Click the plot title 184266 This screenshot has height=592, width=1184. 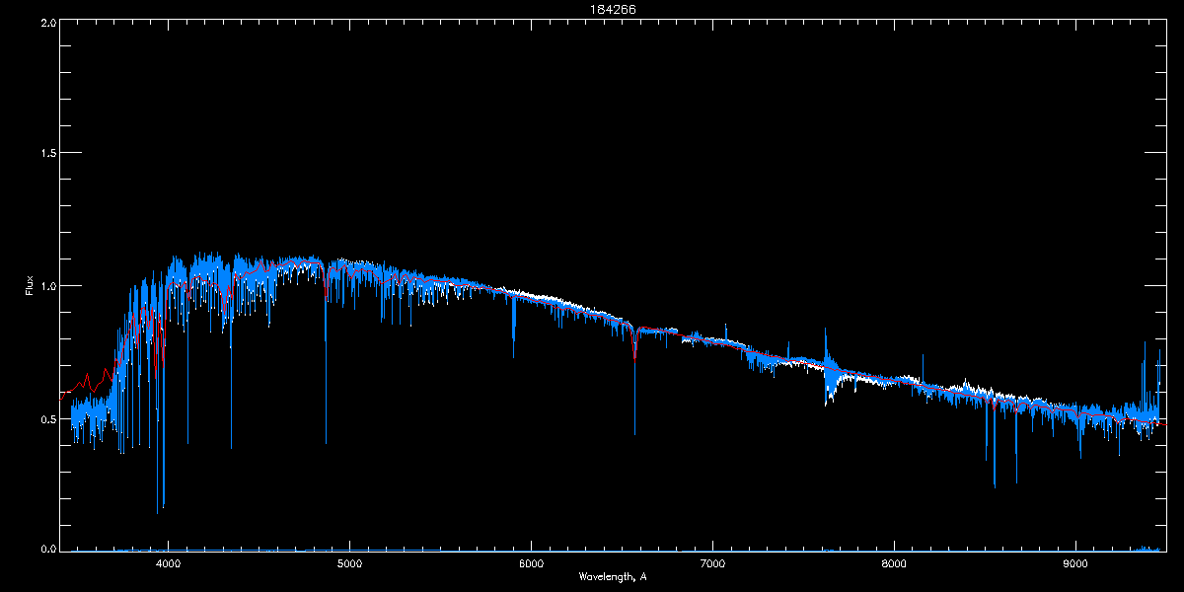pos(612,10)
